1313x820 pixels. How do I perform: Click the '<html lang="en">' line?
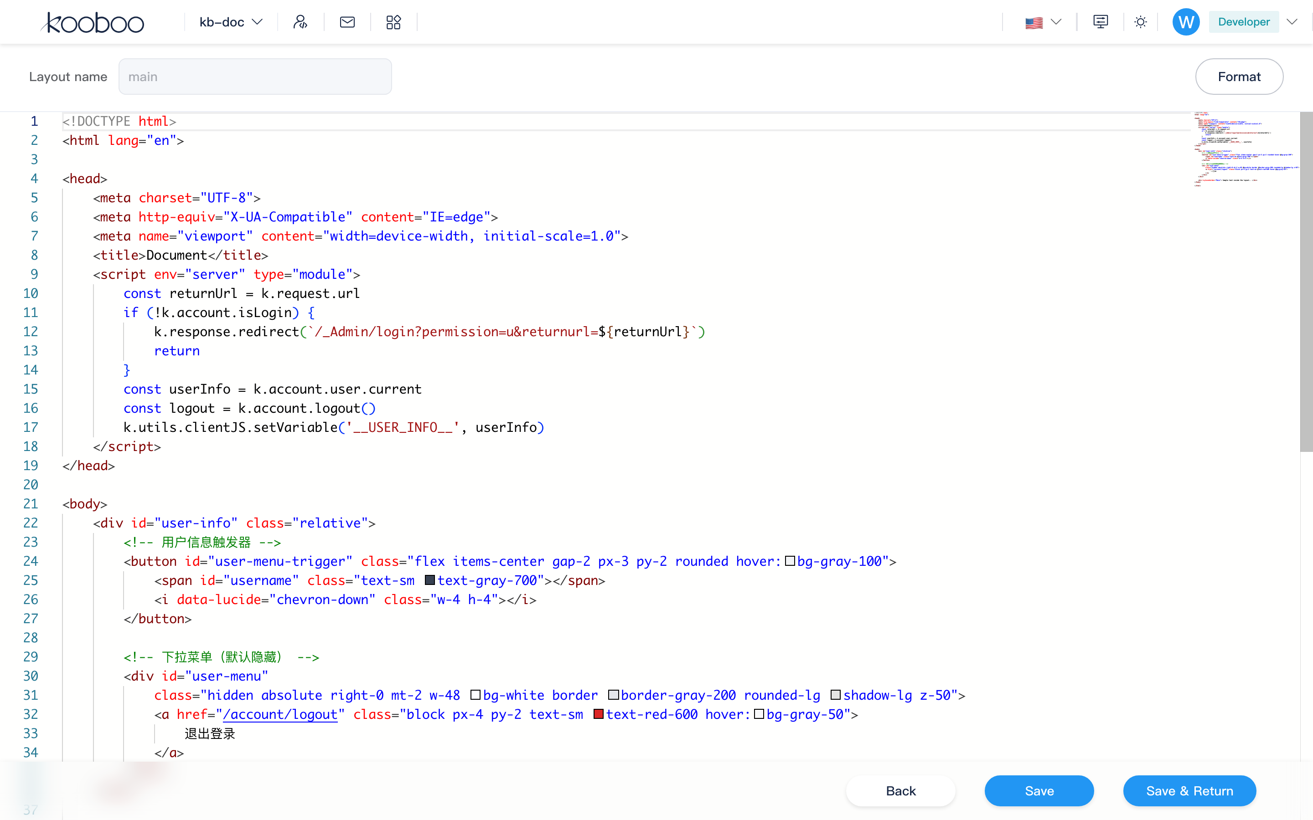pos(123,140)
